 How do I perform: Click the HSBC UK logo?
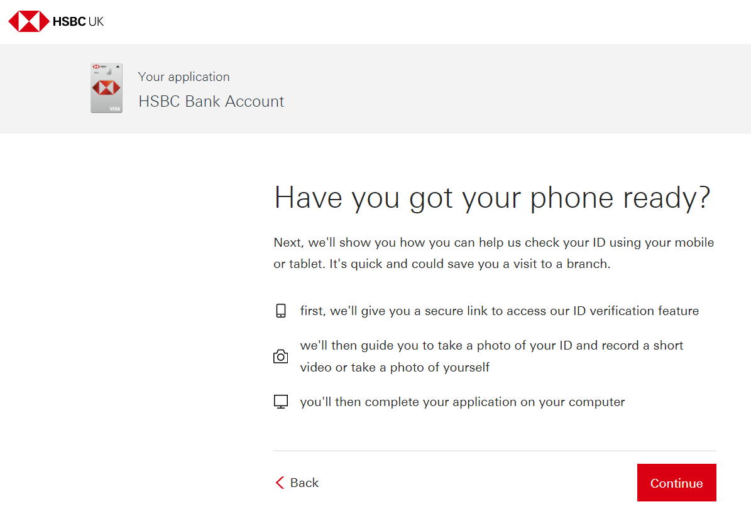click(56, 21)
